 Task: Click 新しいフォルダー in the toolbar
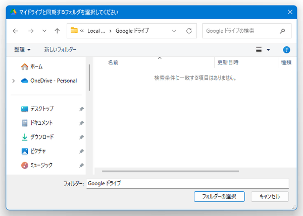(x=60, y=50)
